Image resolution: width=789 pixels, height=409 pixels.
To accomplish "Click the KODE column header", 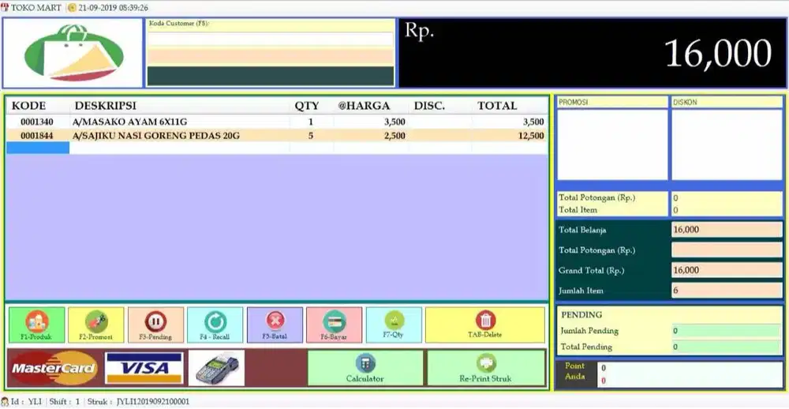I will click(28, 106).
